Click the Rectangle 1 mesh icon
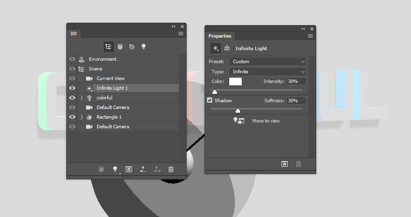 (89, 117)
